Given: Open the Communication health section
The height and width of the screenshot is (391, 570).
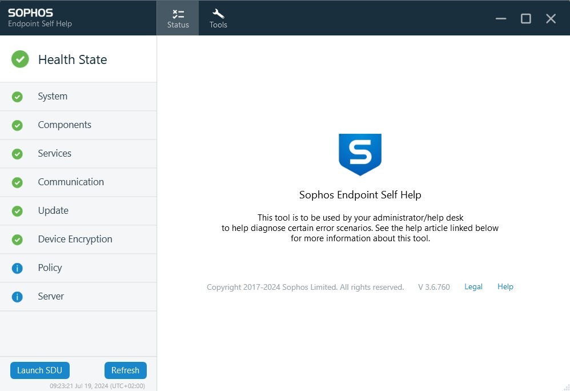Looking at the screenshot, I should pyautogui.click(x=71, y=182).
